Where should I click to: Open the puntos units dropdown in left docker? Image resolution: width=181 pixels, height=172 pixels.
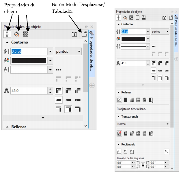(68, 52)
